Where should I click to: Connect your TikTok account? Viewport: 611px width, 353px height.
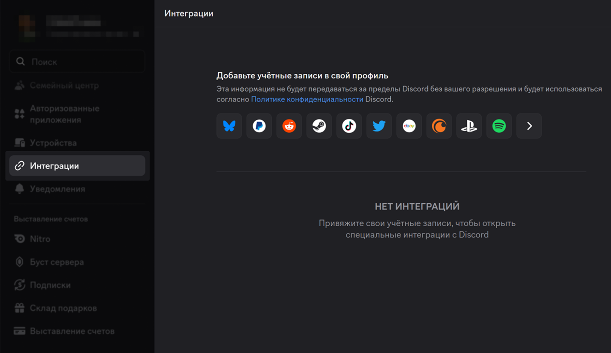(349, 126)
